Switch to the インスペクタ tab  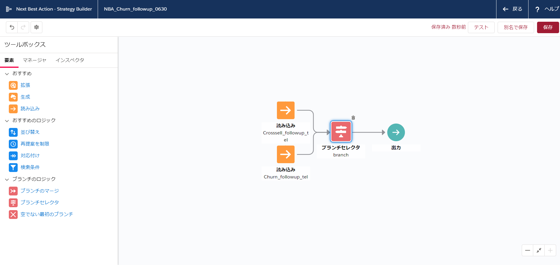click(70, 60)
